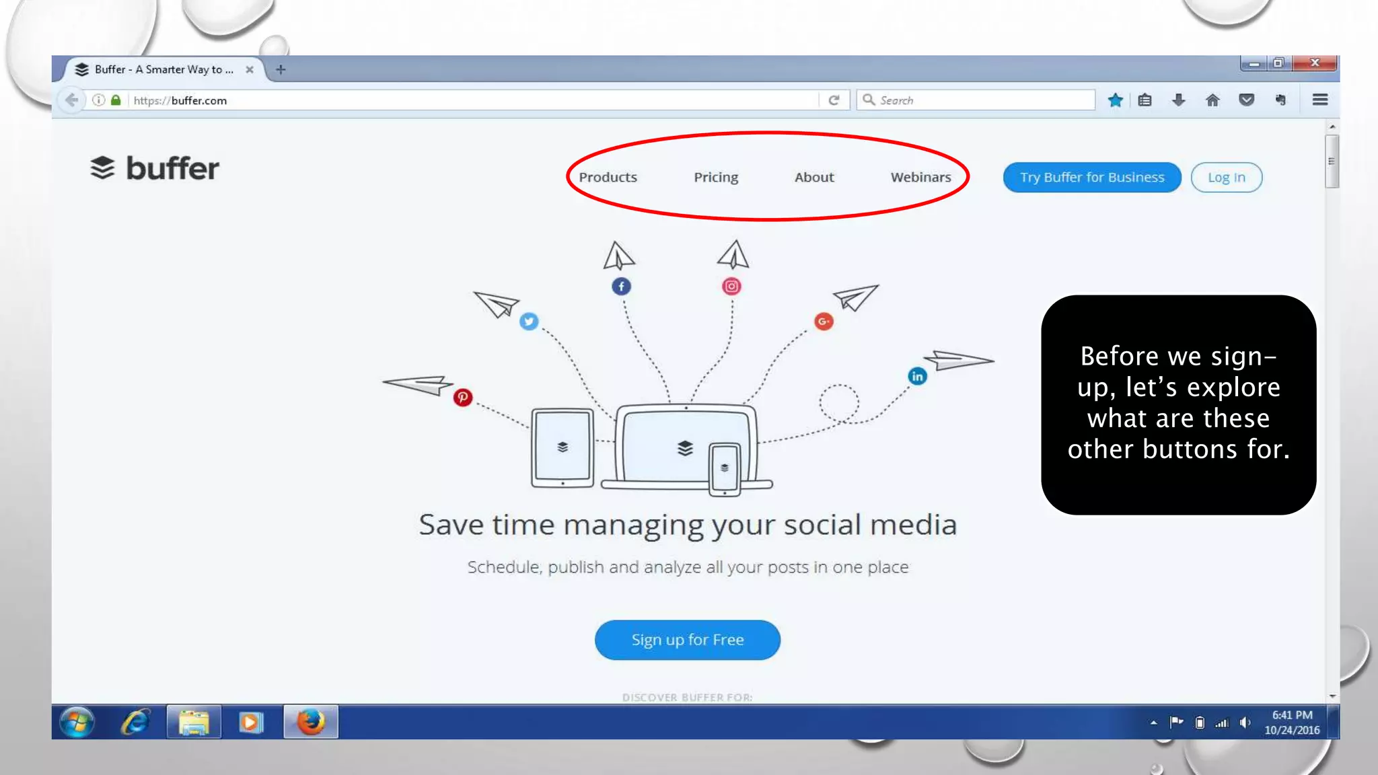The image size is (1378, 775).
Task: Open a new tab with plus button
Action: (281, 69)
